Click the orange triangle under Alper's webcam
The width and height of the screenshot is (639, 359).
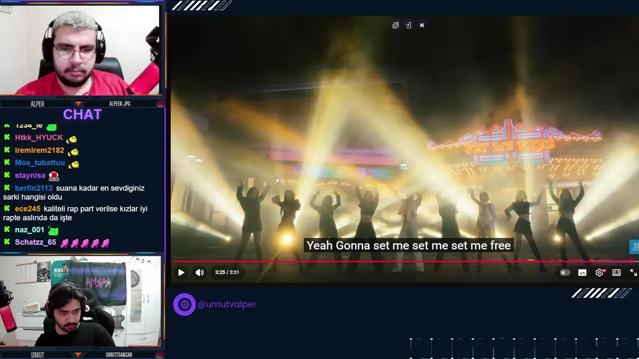click(78, 104)
